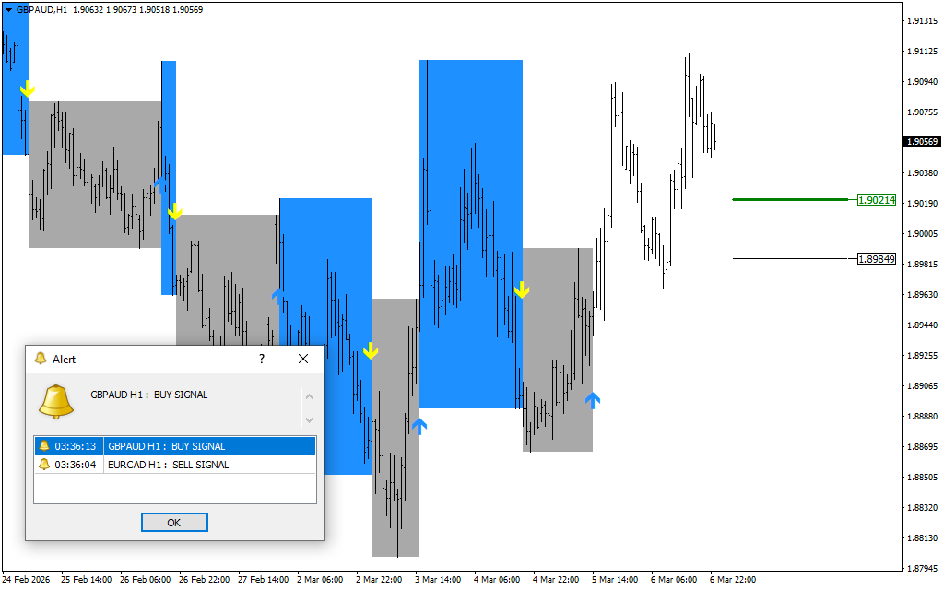
Task: Click the alert message scroll up arrow
Action: [309, 397]
